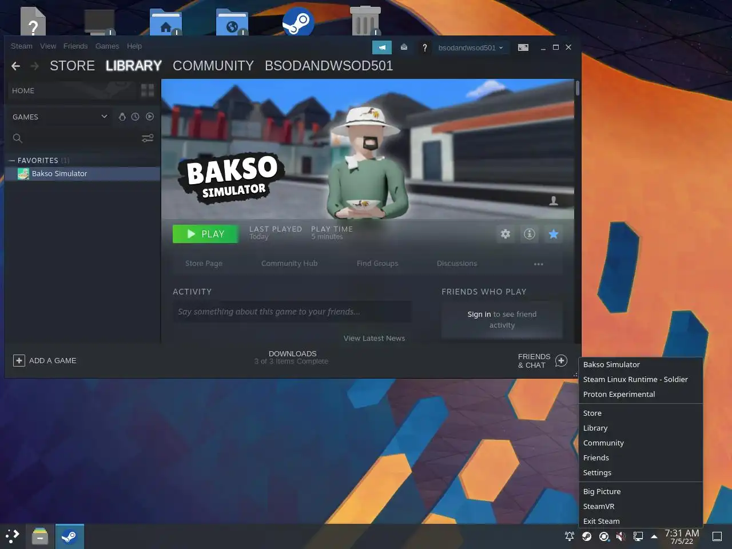Open the Help menu
This screenshot has height=549, width=732.
(134, 46)
